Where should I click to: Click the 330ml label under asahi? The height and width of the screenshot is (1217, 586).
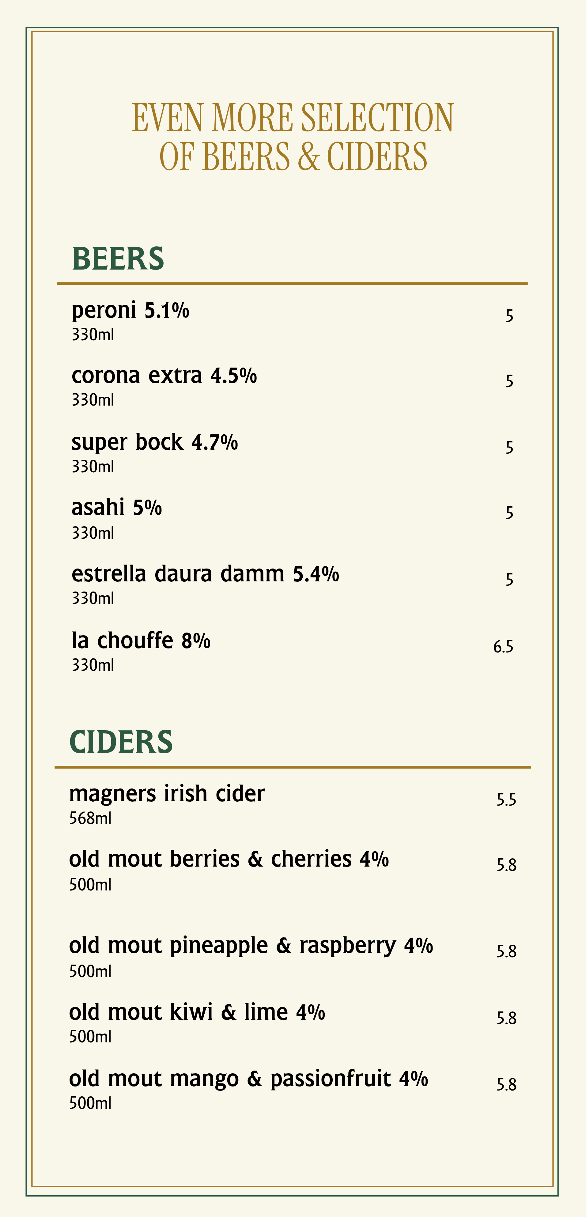coord(93,533)
